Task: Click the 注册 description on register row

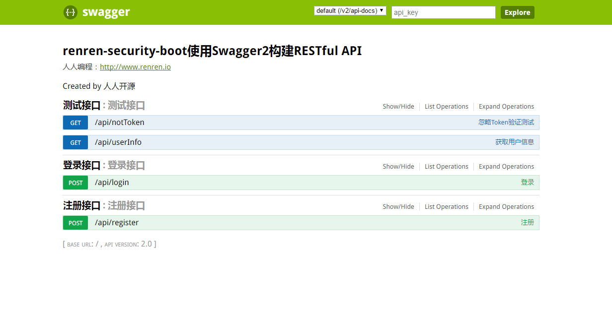Action: tap(528, 222)
